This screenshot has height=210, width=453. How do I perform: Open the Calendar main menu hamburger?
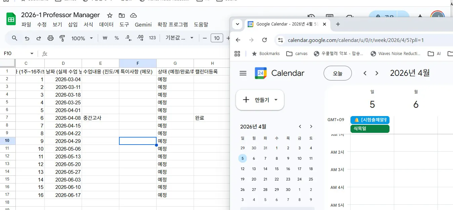click(243, 73)
